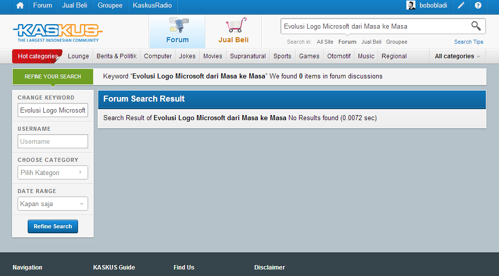This screenshot has width=499, height=276.
Task: Click the magnifier search icon
Action: pyautogui.click(x=476, y=26)
